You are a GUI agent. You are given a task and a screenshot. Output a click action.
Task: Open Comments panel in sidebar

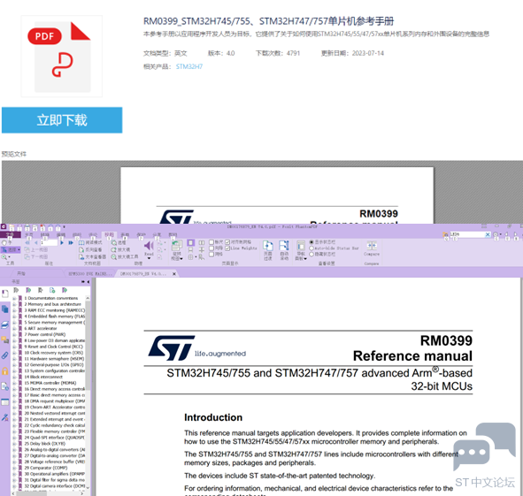tap(5, 340)
